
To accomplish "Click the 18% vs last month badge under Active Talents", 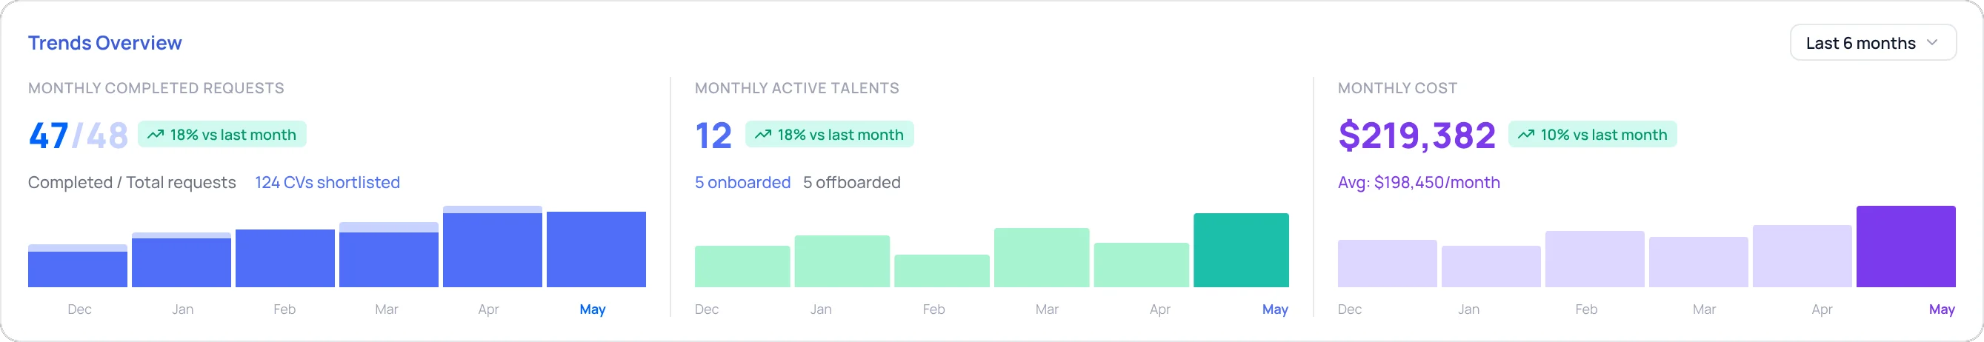I will tap(830, 134).
